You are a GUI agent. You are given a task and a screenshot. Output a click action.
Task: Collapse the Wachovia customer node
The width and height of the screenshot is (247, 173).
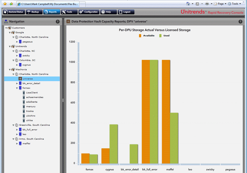coord(10,69)
